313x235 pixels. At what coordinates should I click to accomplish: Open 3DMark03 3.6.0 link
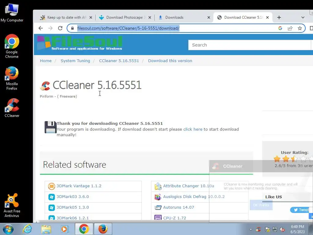point(73,197)
